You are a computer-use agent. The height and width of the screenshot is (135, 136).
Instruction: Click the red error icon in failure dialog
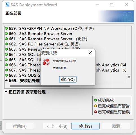point(46,62)
